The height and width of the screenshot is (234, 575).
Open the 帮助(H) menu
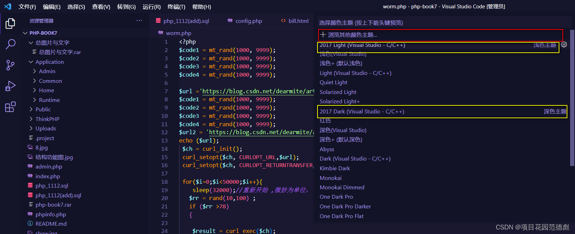202,7
